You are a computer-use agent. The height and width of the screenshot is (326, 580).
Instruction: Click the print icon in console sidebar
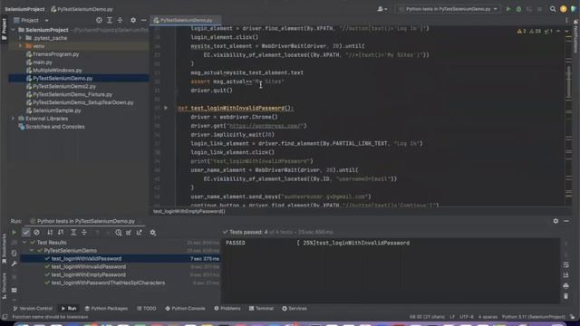(x=565, y=286)
